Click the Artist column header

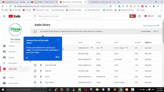click(116, 42)
